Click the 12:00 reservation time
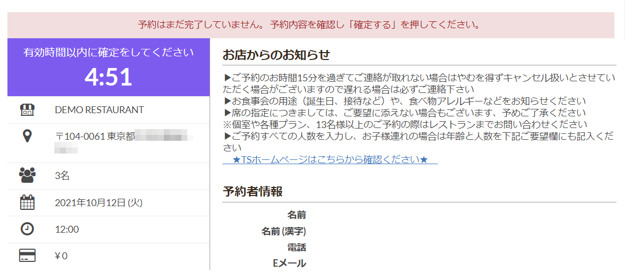Screen dimensions: 625x272 tap(66, 229)
